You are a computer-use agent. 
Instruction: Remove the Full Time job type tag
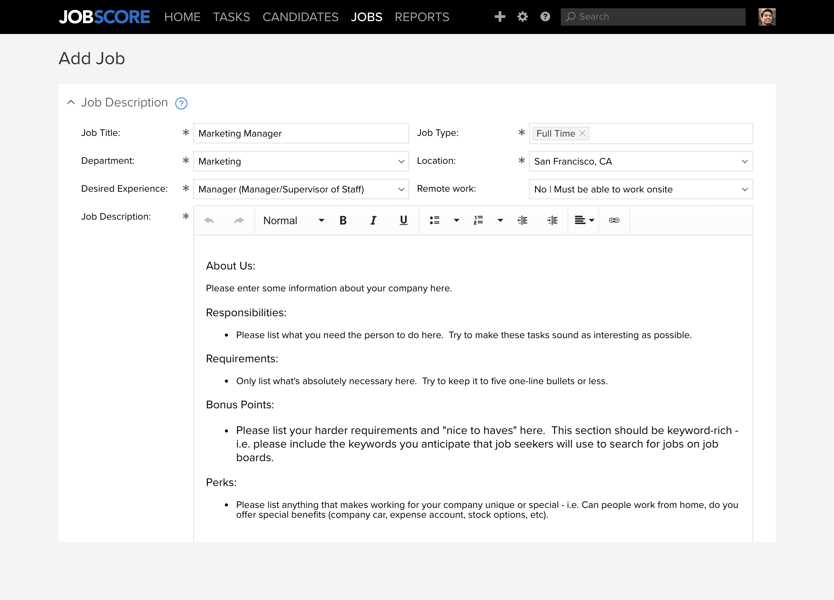(x=582, y=133)
